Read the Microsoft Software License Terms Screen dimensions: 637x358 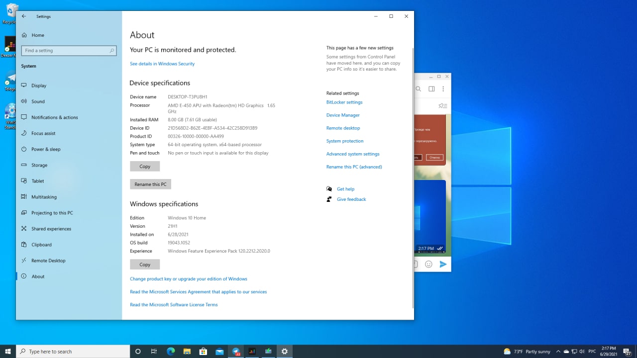tap(174, 305)
